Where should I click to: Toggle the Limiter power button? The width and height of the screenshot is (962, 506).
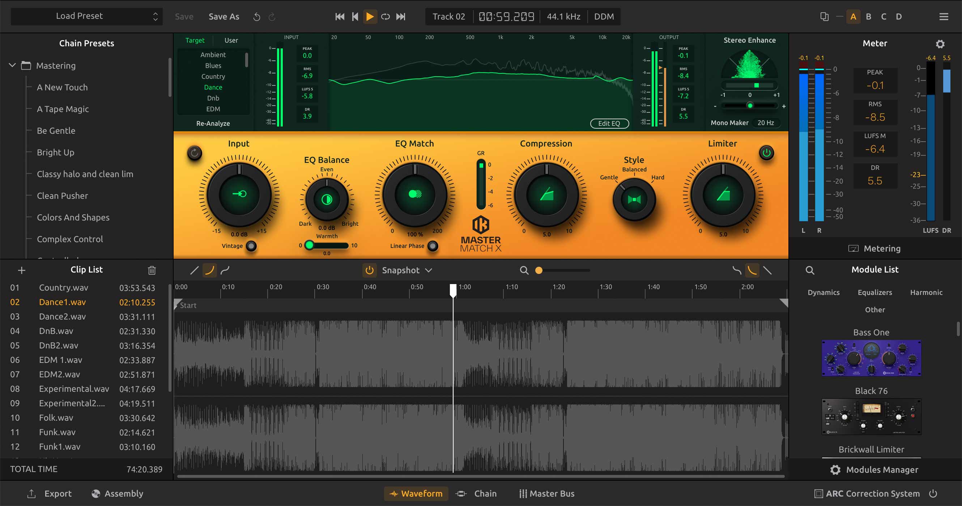click(766, 152)
